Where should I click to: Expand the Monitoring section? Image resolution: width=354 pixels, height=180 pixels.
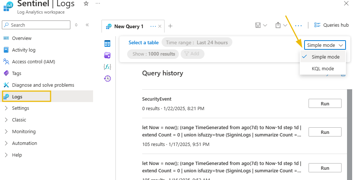[24, 132]
